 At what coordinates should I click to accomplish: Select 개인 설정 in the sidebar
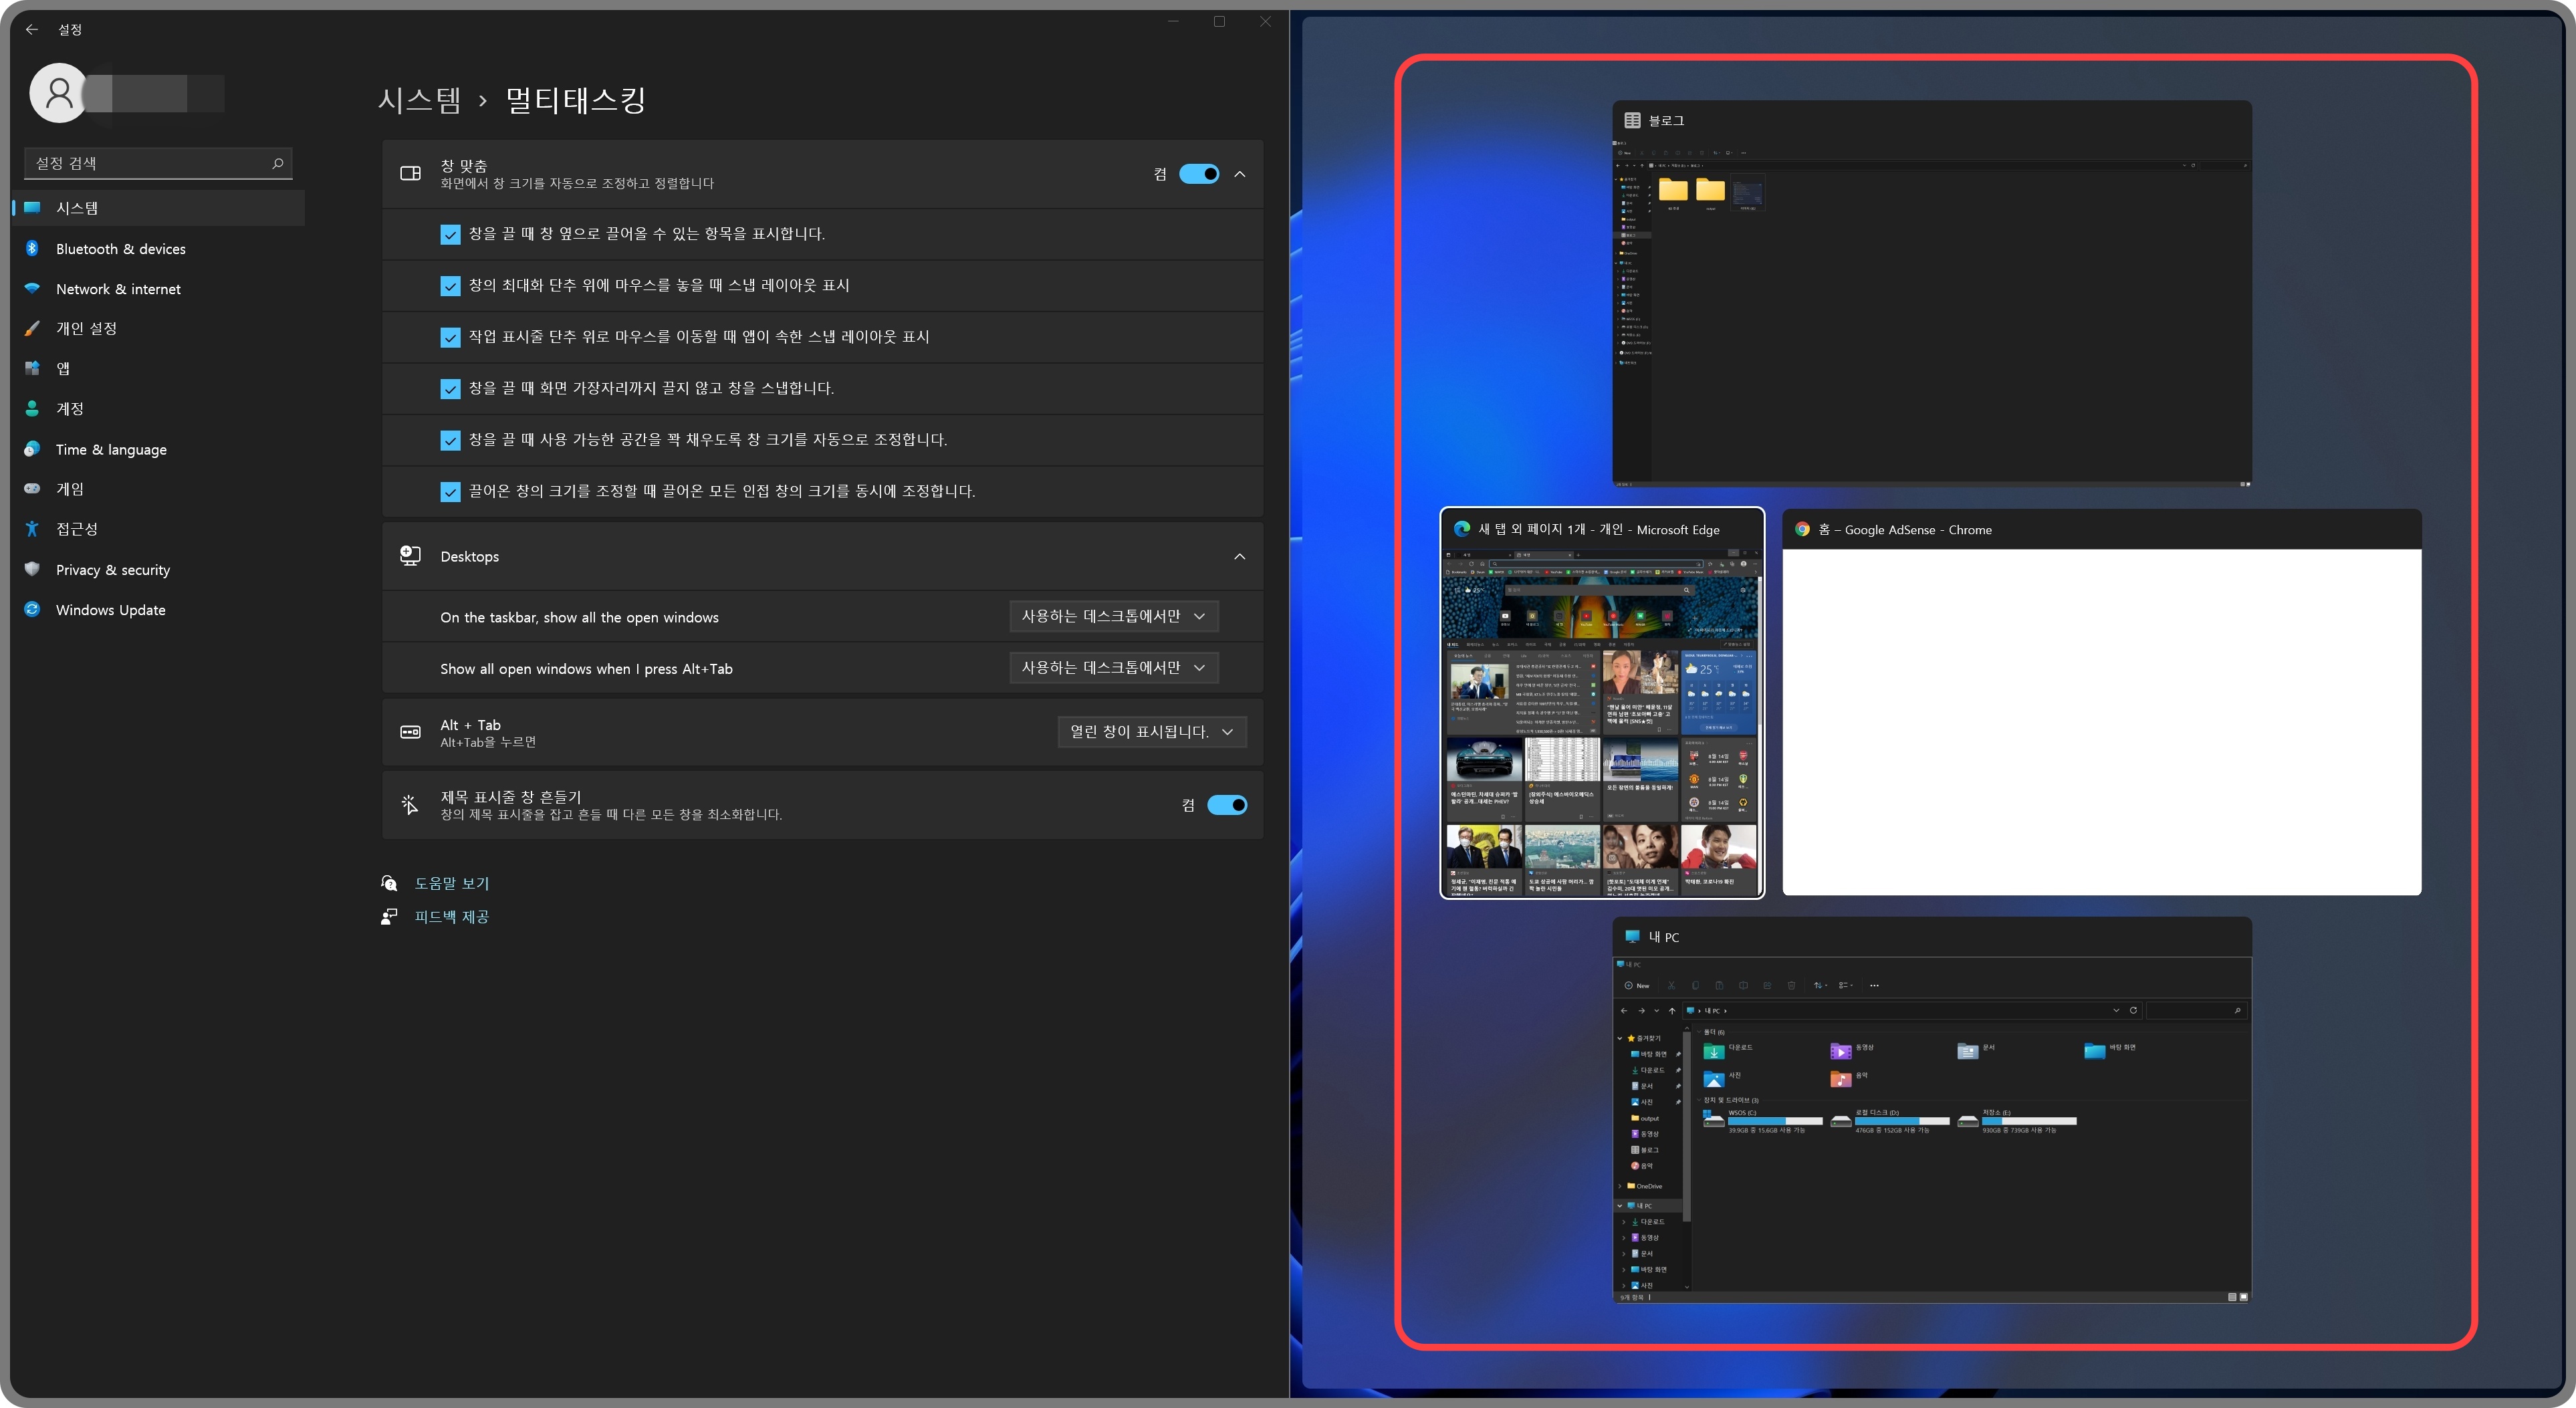point(86,328)
